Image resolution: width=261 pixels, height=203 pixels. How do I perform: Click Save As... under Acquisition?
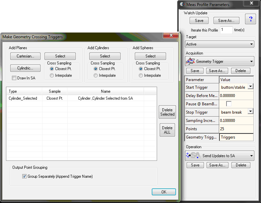(217, 71)
